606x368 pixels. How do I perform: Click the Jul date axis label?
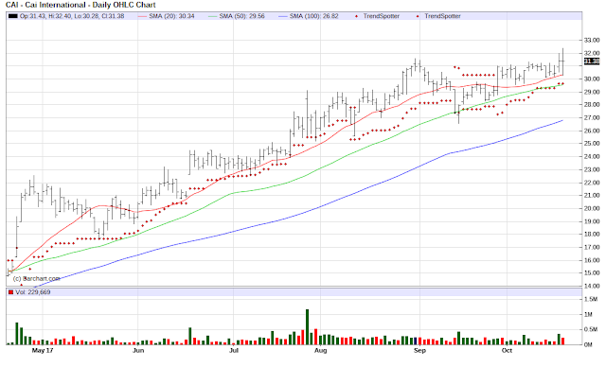tap(234, 350)
